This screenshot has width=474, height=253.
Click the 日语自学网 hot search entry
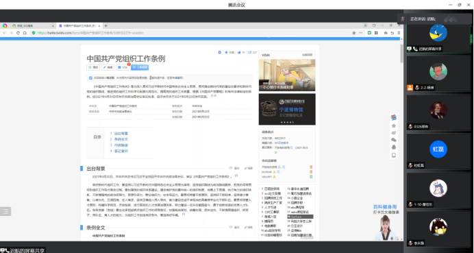pyautogui.click(x=272, y=189)
